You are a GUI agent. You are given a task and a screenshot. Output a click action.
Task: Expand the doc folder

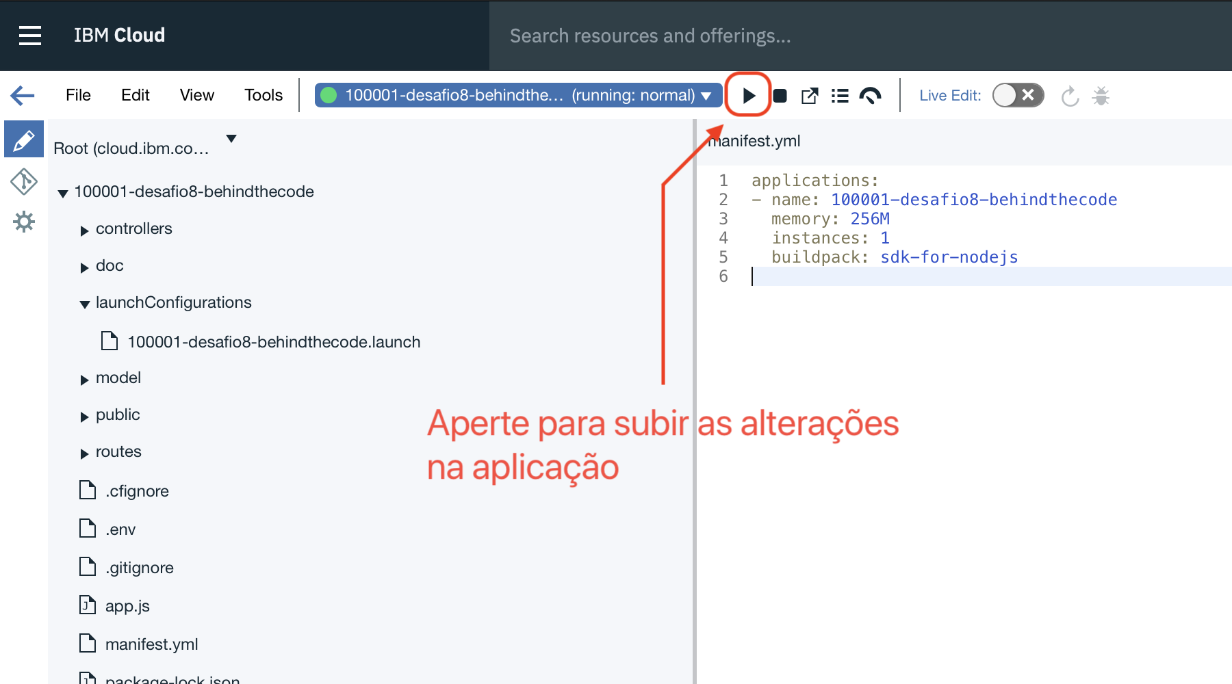(84, 267)
